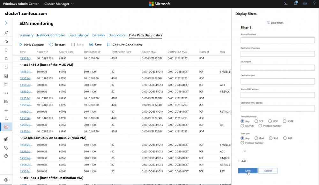Open the cylinder-shaped Volumes sidebar icon
This screenshot has width=319, height=185.
click(6, 67)
